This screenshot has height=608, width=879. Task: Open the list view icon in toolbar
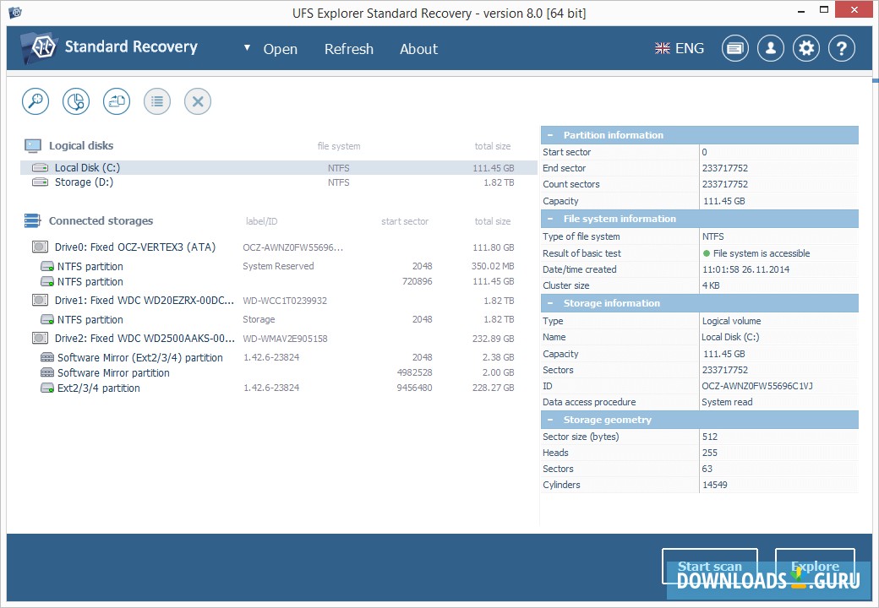[x=156, y=100]
